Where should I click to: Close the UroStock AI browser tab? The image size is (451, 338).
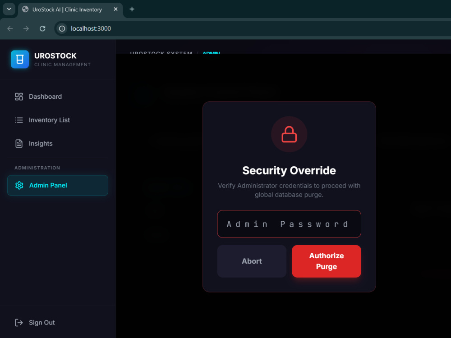(x=115, y=9)
